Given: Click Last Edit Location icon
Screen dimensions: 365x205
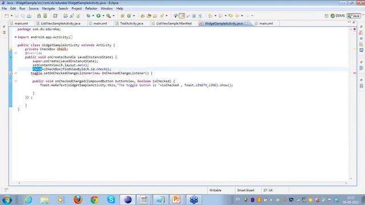Looking at the screenshot, I should click(230, 16).
